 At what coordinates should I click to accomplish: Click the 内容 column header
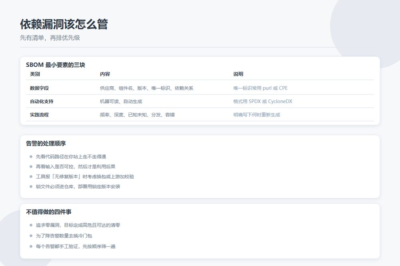pyautogui.click(x=105, y=74)
